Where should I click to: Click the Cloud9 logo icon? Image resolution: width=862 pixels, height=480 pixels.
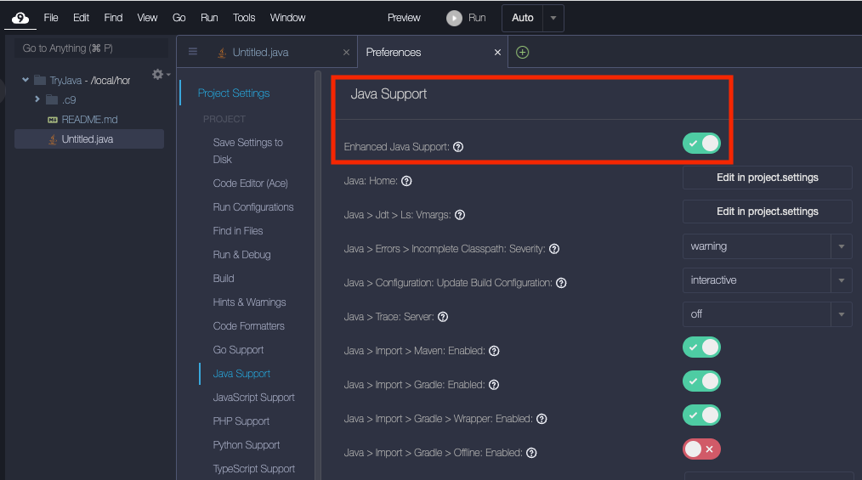[x=21, y=18]
